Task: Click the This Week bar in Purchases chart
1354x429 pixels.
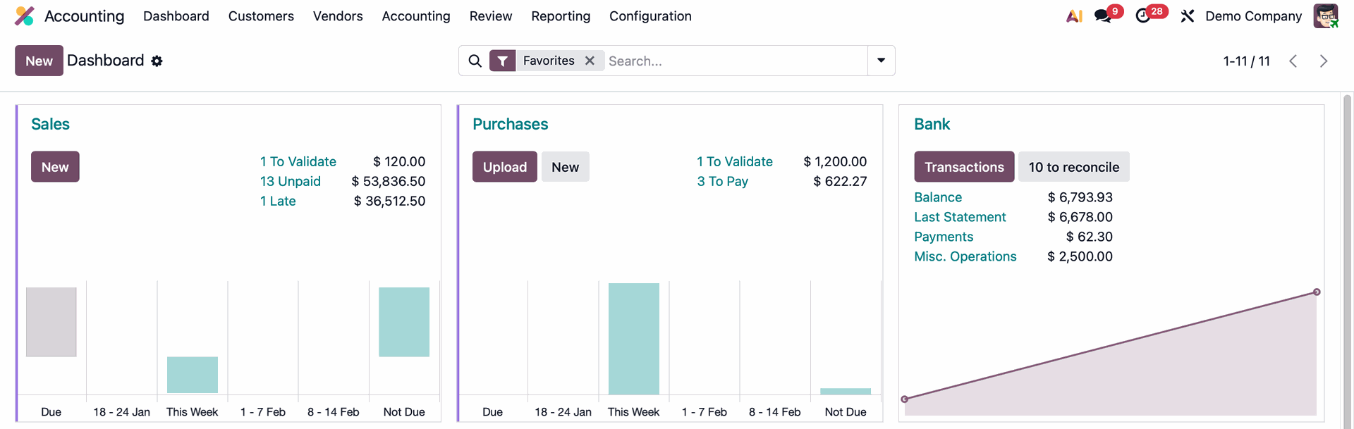Action: (633, 339)
